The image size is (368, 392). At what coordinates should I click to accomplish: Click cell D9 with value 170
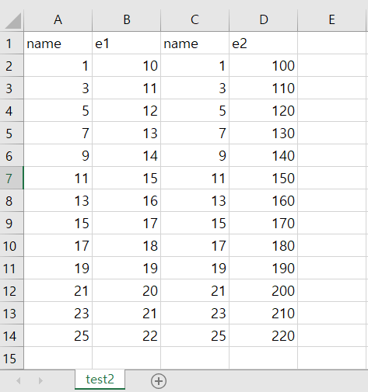(263, 223)
